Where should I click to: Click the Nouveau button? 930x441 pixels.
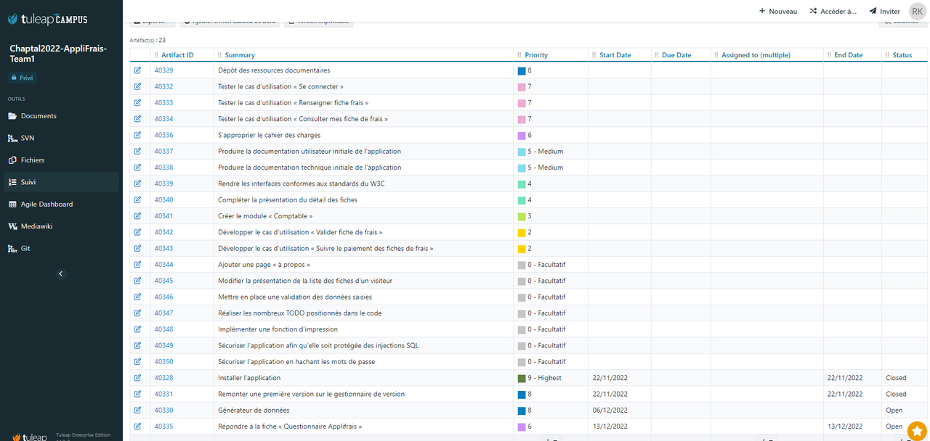click(777, 11)
